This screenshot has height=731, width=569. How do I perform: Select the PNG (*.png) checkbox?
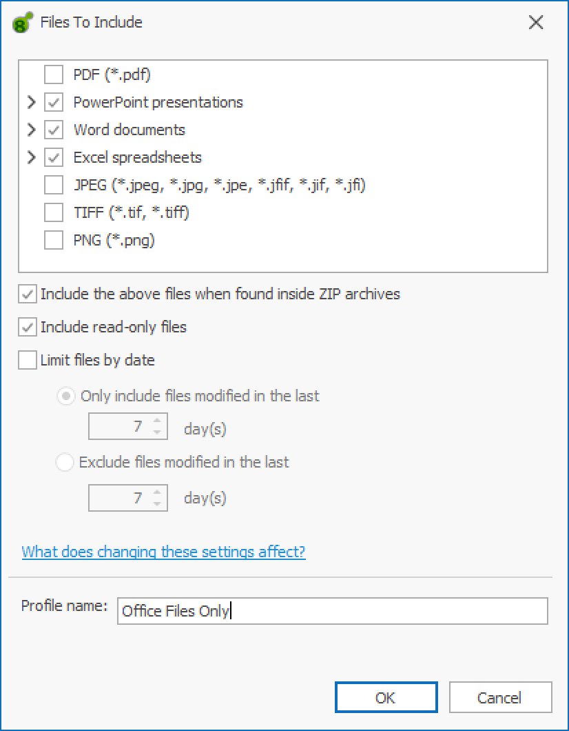[54, 241]
